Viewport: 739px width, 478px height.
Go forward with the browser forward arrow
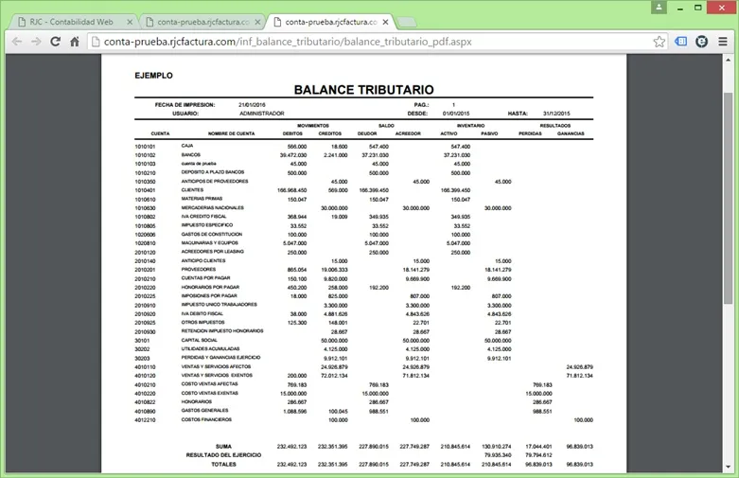click(36, 42)
